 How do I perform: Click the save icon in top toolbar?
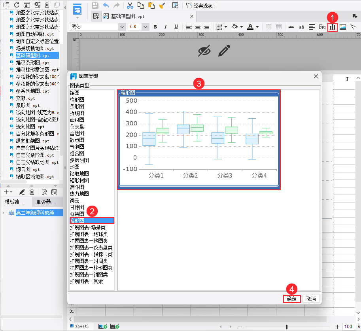[x=95, y=5]
